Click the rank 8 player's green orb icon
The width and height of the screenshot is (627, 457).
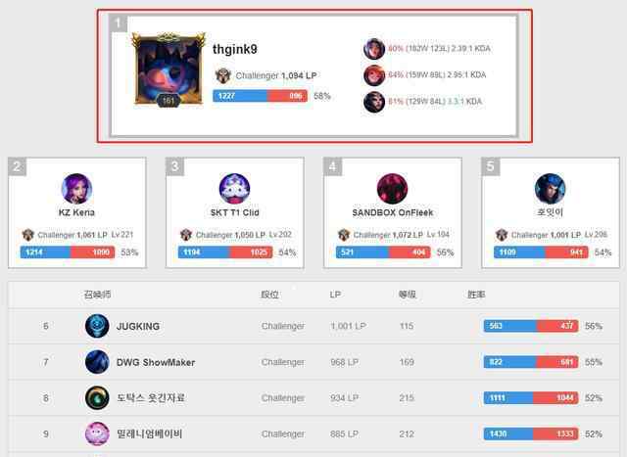(97, 398)
